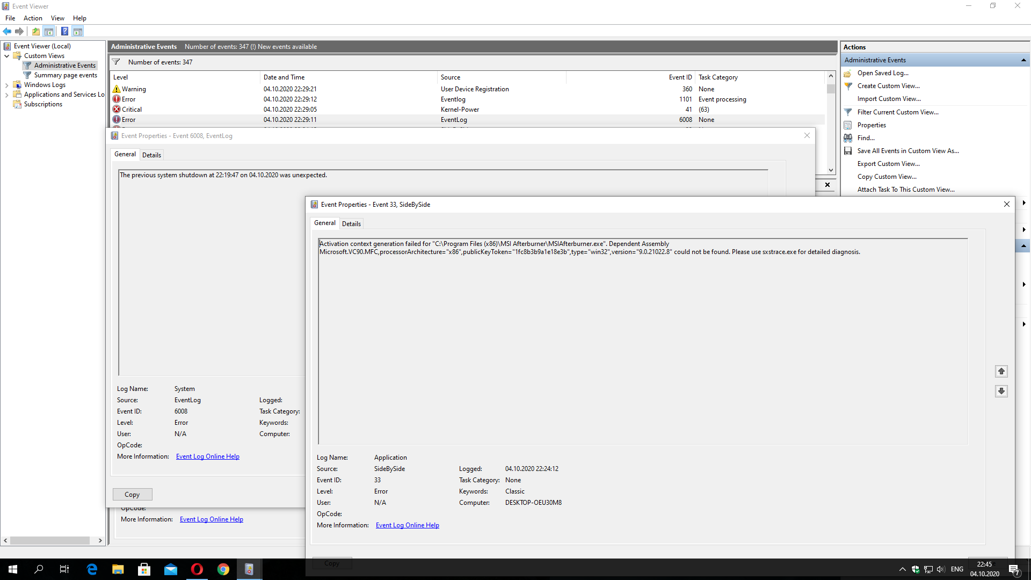
Task: Click Event Log Online Help for event 33
Action: [408, 525]
